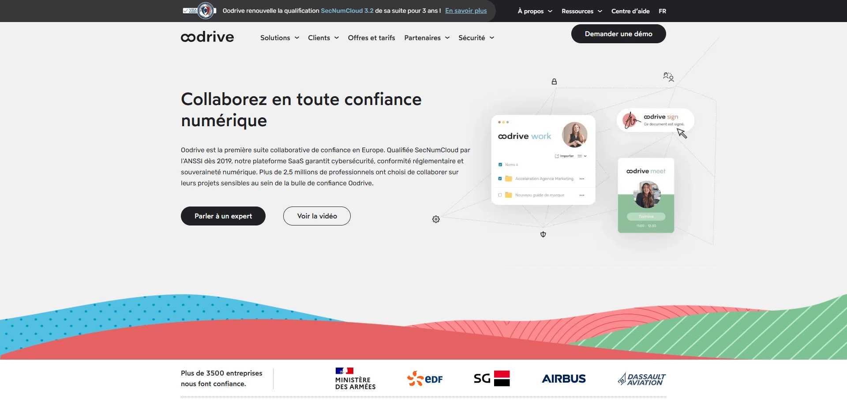Click the gear icon in the network graphic
847x417 pixels.
[x=435, y=219]
